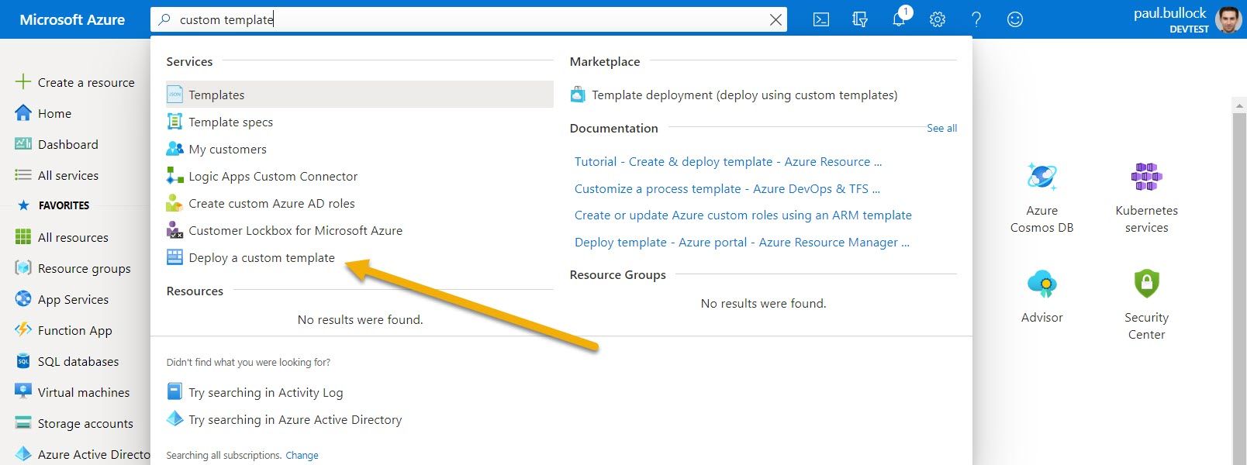The image size is (1247, 465).
Task: Open the feedback smiley icon
Action: point(1015,20)
